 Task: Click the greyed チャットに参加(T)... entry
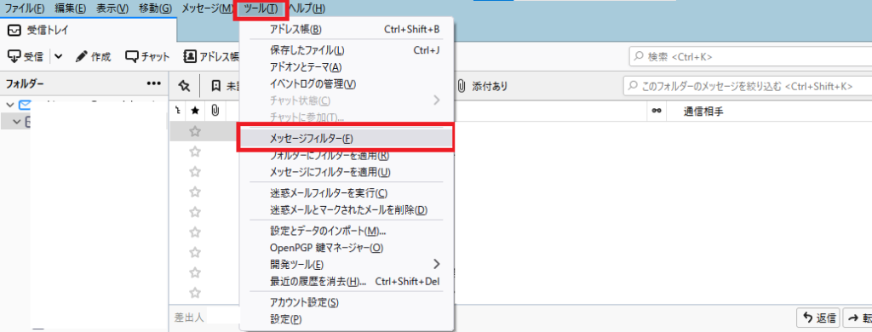click(x=347, y=117)
